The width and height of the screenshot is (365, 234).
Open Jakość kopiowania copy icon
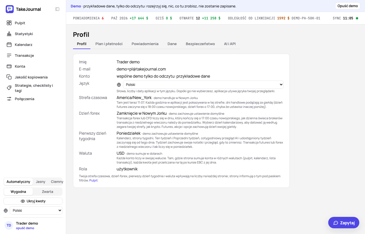coord(9,77)
